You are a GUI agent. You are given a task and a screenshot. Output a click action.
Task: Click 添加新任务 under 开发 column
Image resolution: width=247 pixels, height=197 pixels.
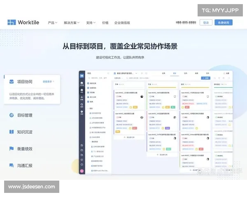coord(162,155)
